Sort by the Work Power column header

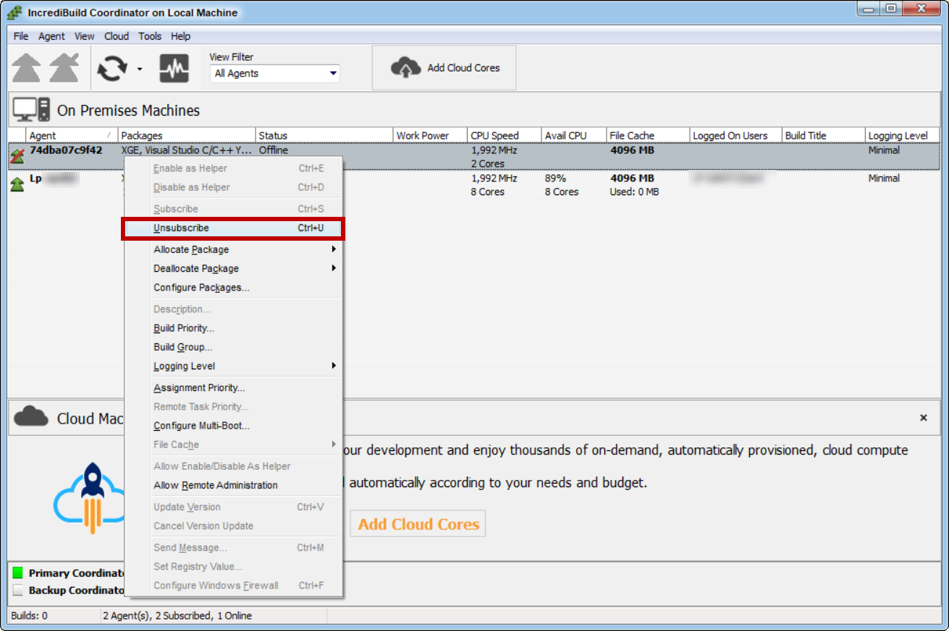(430, 135)
